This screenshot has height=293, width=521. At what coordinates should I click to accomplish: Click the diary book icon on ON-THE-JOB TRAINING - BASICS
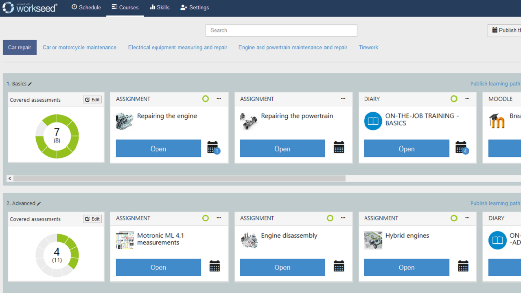(x=373, y=121)
